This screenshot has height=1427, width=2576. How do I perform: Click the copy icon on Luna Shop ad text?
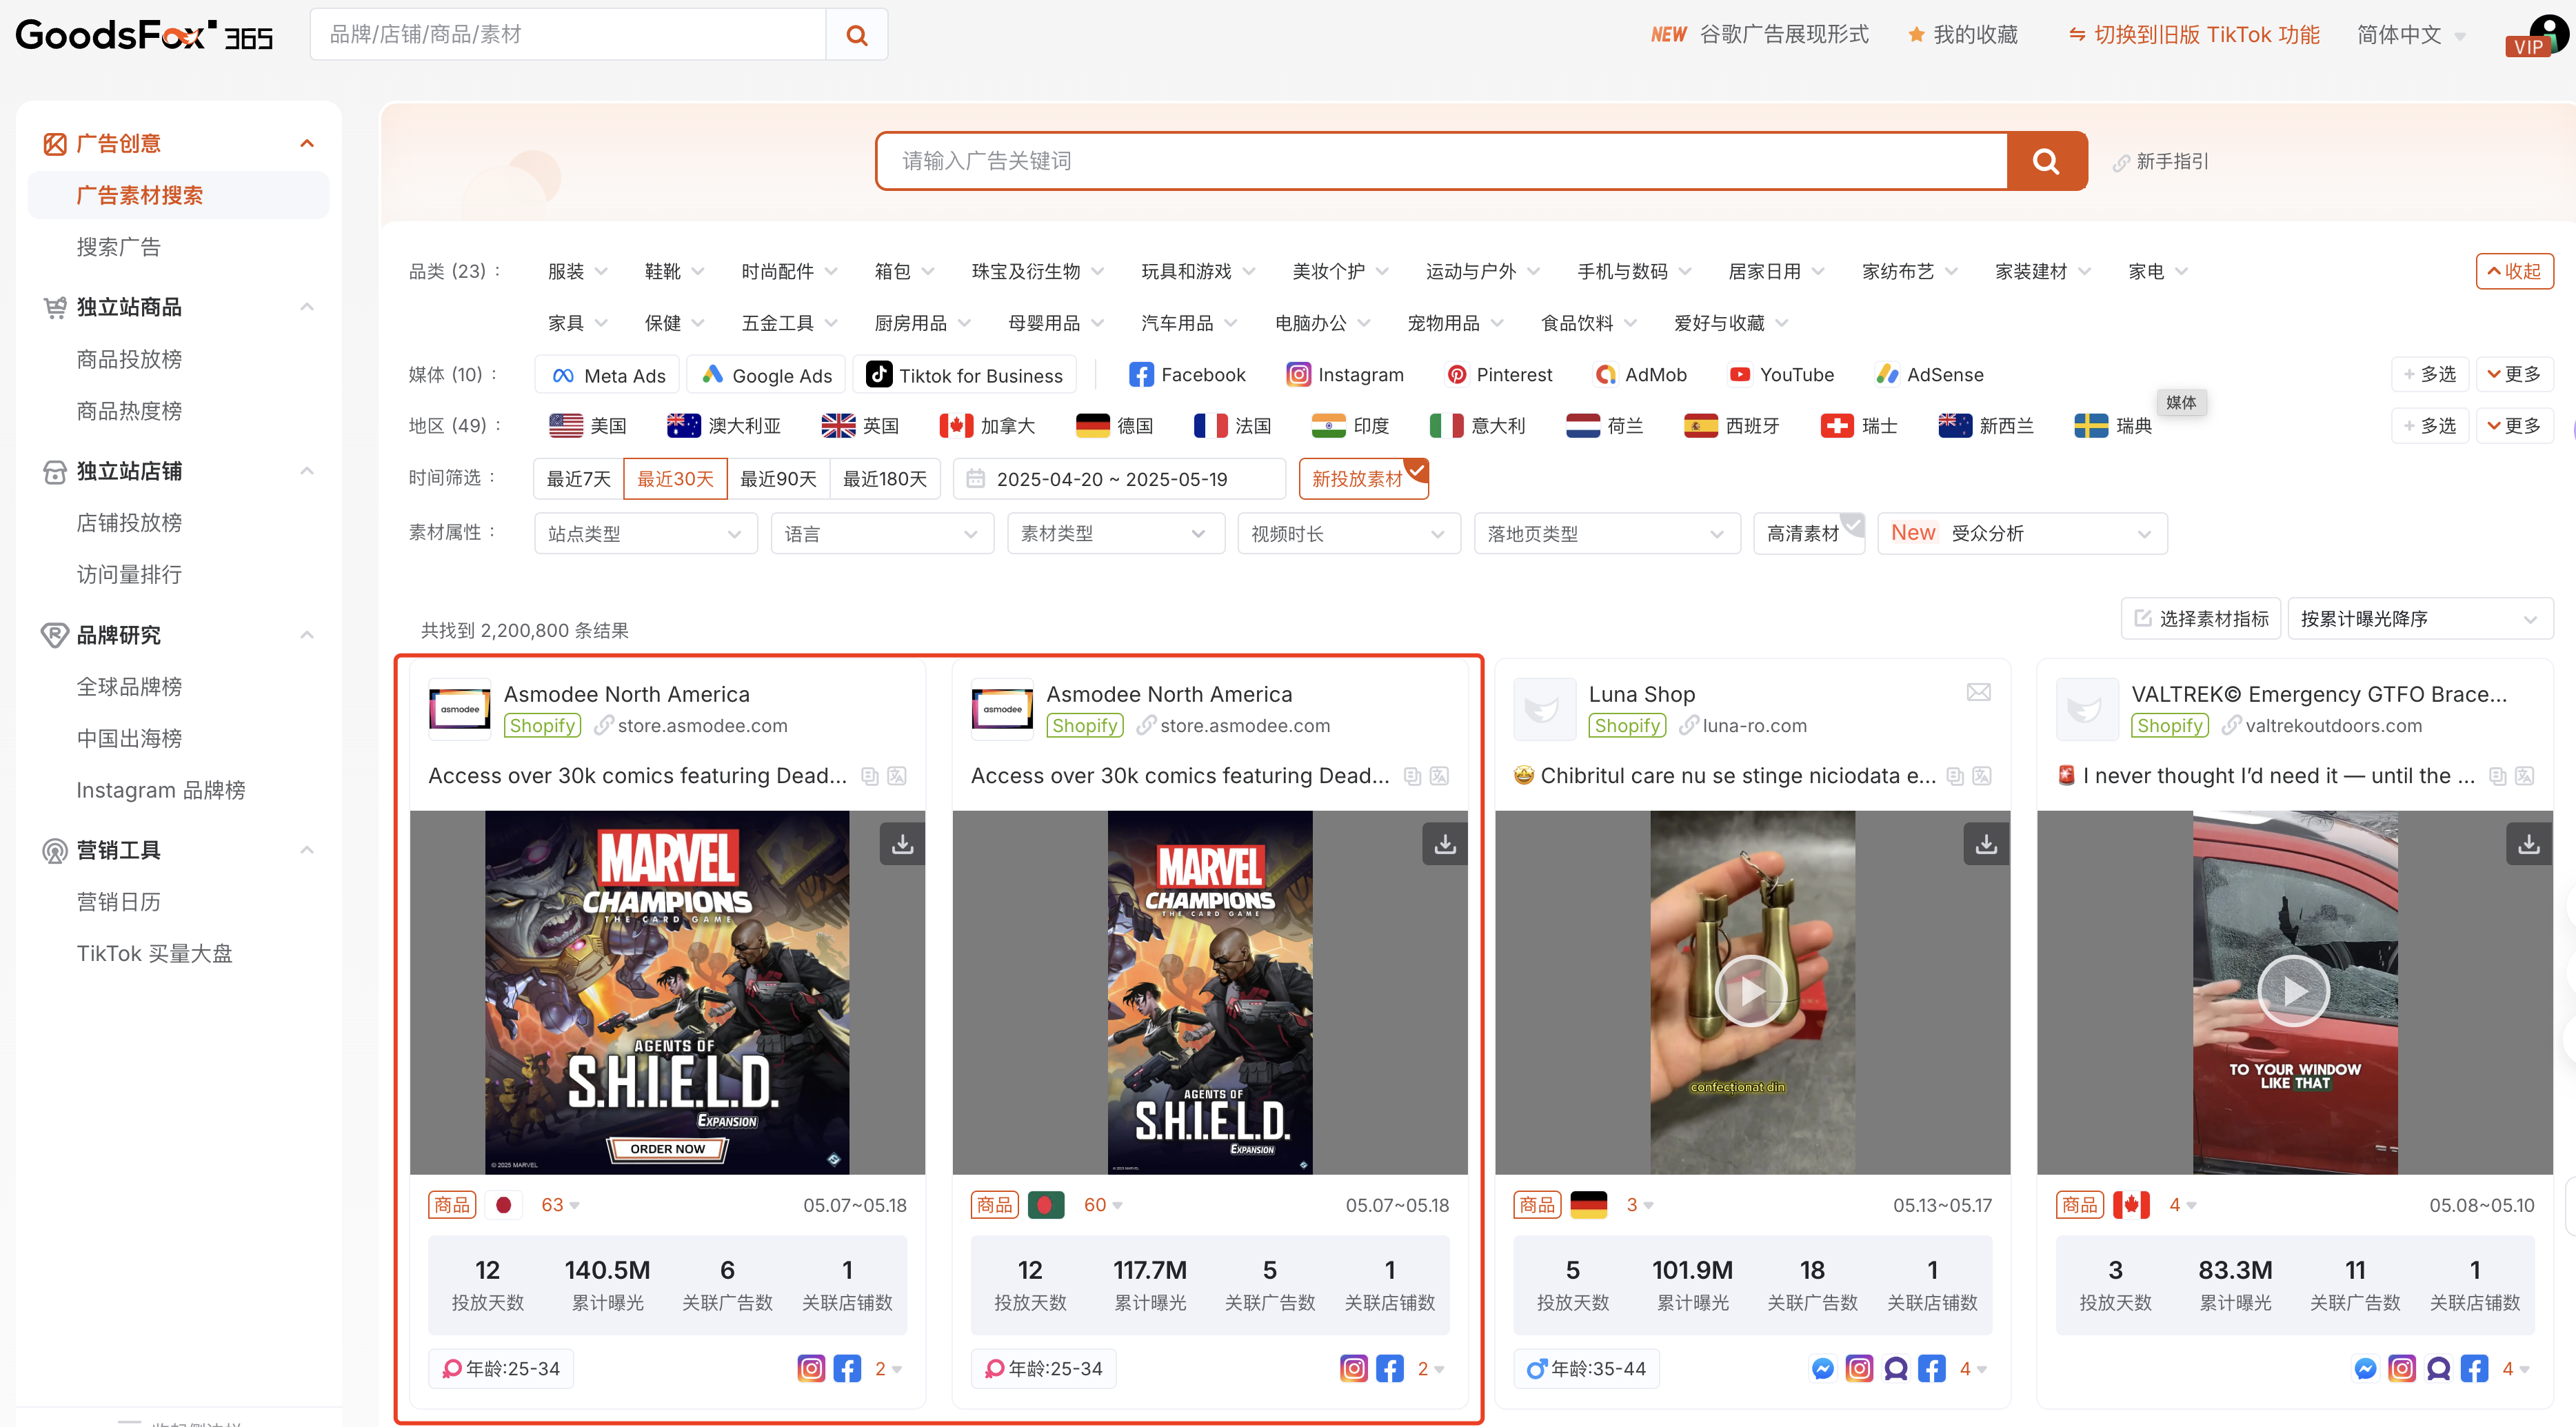[1955, 776]
